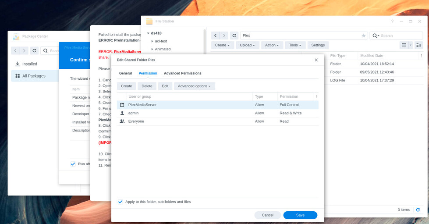
Task: Open File Station sort order icon
Action: click(418, 45)
